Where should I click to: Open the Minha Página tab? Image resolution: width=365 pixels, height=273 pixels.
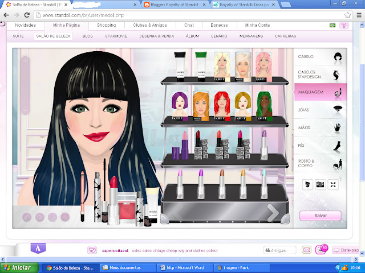66,25
